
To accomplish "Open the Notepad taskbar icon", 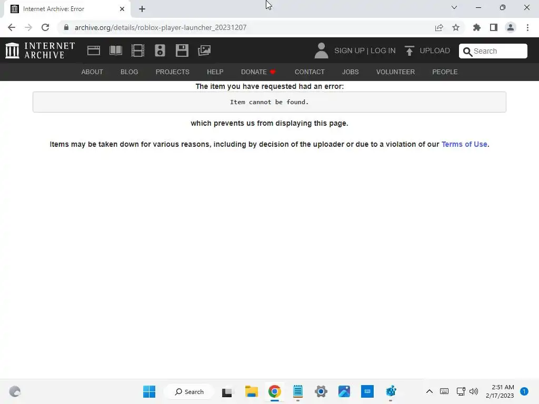I will point(298,391).
